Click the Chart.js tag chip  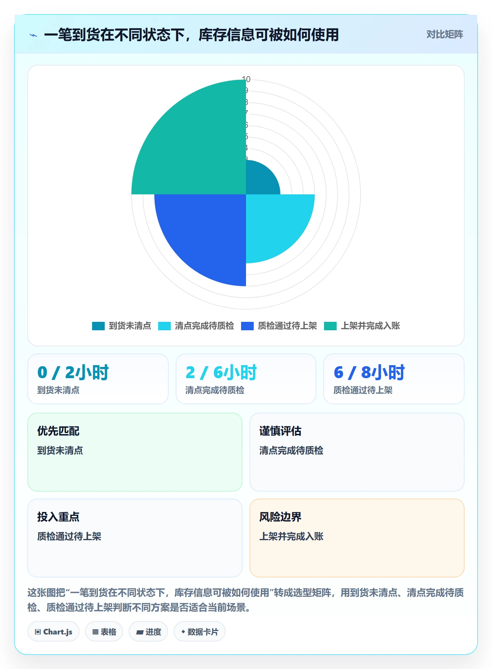[x=53, y=632]
